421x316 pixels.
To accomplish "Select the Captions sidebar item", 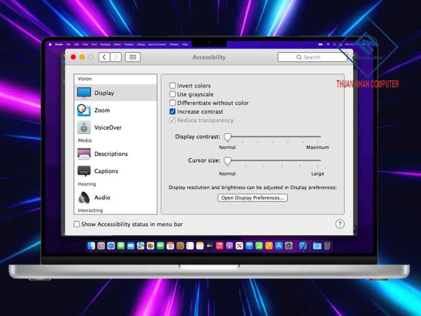I will pos(106,171).
